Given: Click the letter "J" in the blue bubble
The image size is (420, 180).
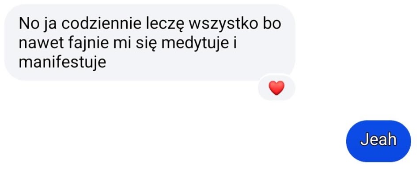Looking at the screenshot, I should pyautogui.click(x=364, y=140).
